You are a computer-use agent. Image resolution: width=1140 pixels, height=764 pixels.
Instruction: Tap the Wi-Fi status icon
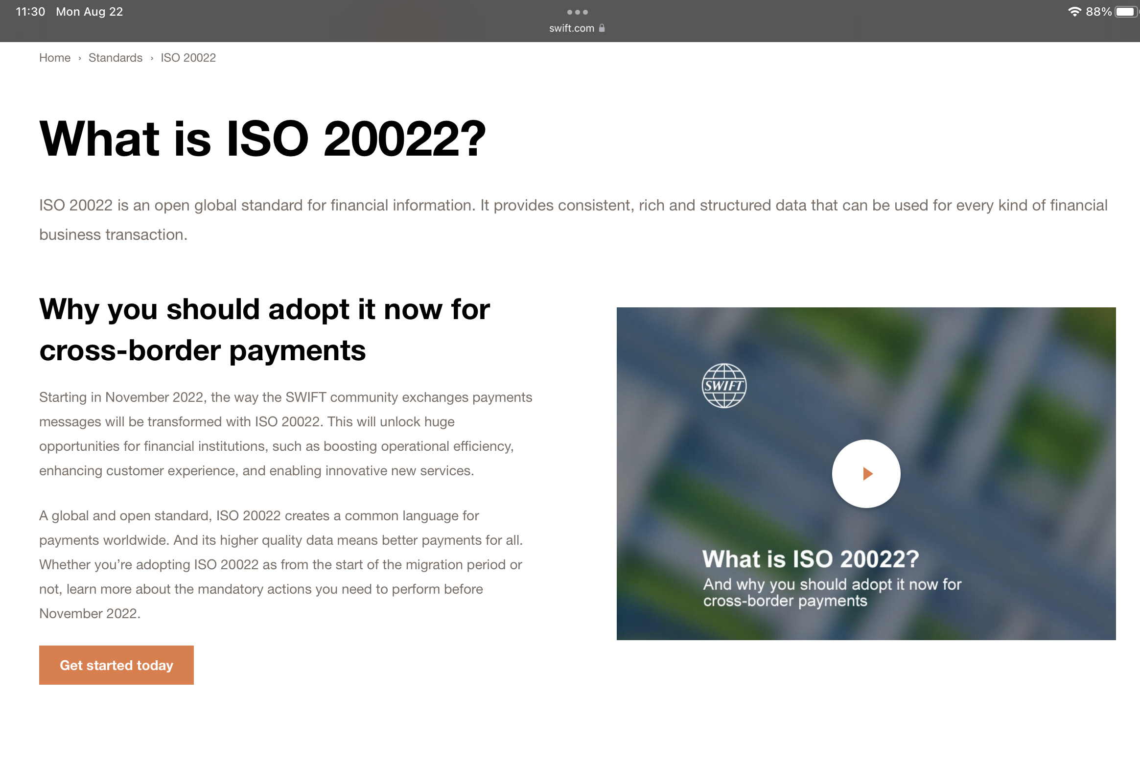(x=1074, y=12)
